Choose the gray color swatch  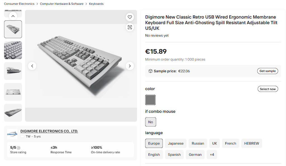coord(150,100)
